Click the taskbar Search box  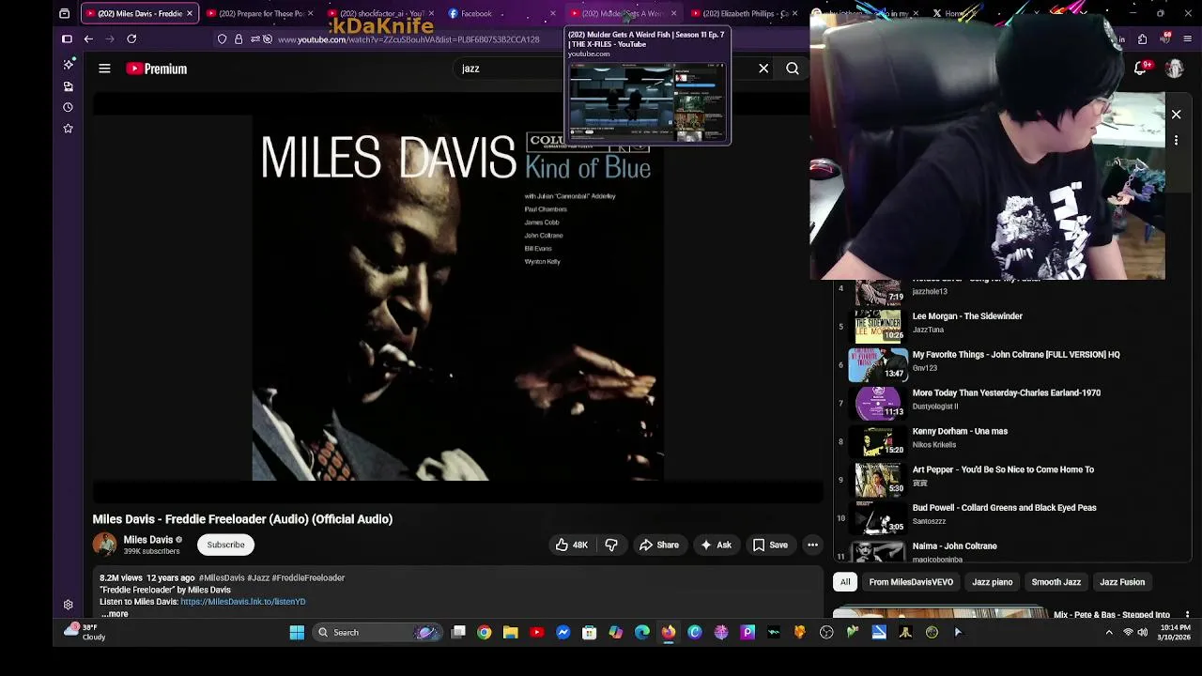tap(378, 633)
